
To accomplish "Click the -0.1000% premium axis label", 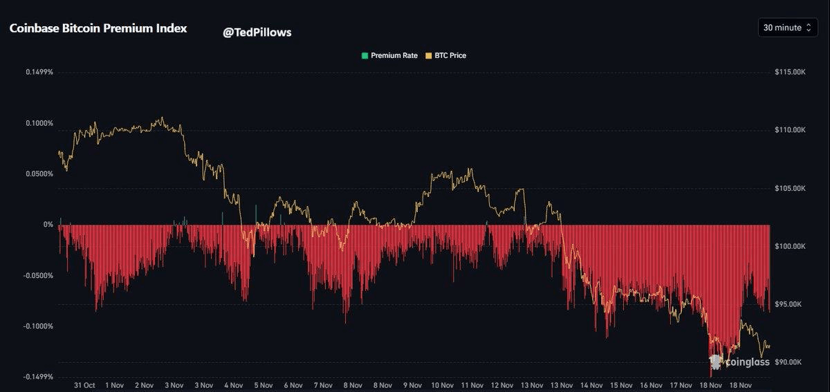I will [38, 326].
